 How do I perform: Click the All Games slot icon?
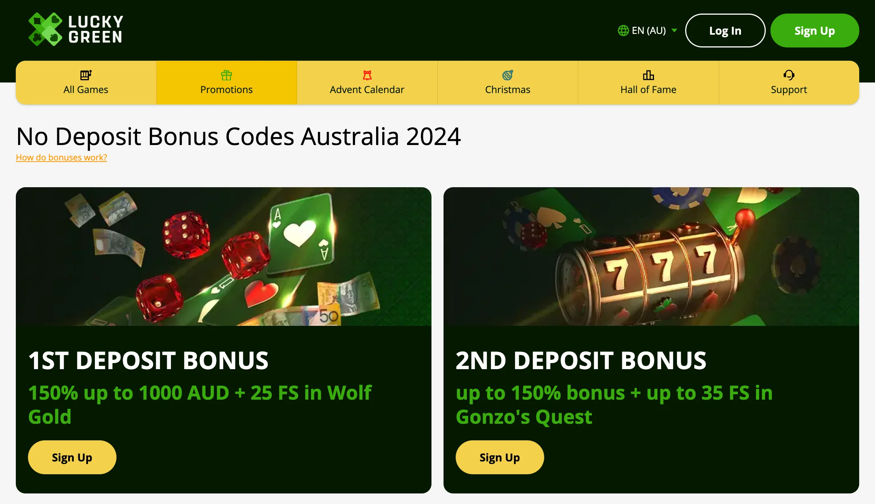(x=86, y=75)
